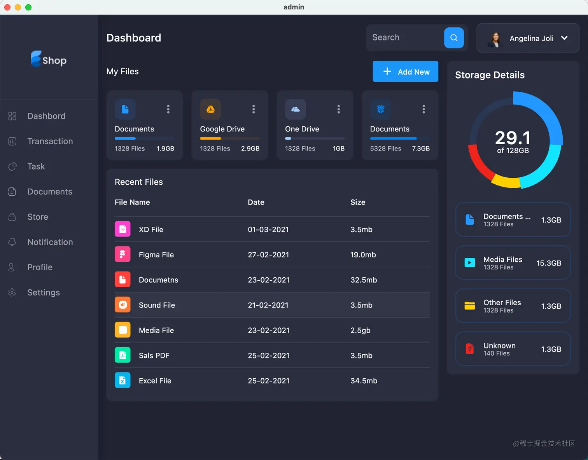Click the Search input field
This screenshot has width=588, height=460.
tap(405, 38)
